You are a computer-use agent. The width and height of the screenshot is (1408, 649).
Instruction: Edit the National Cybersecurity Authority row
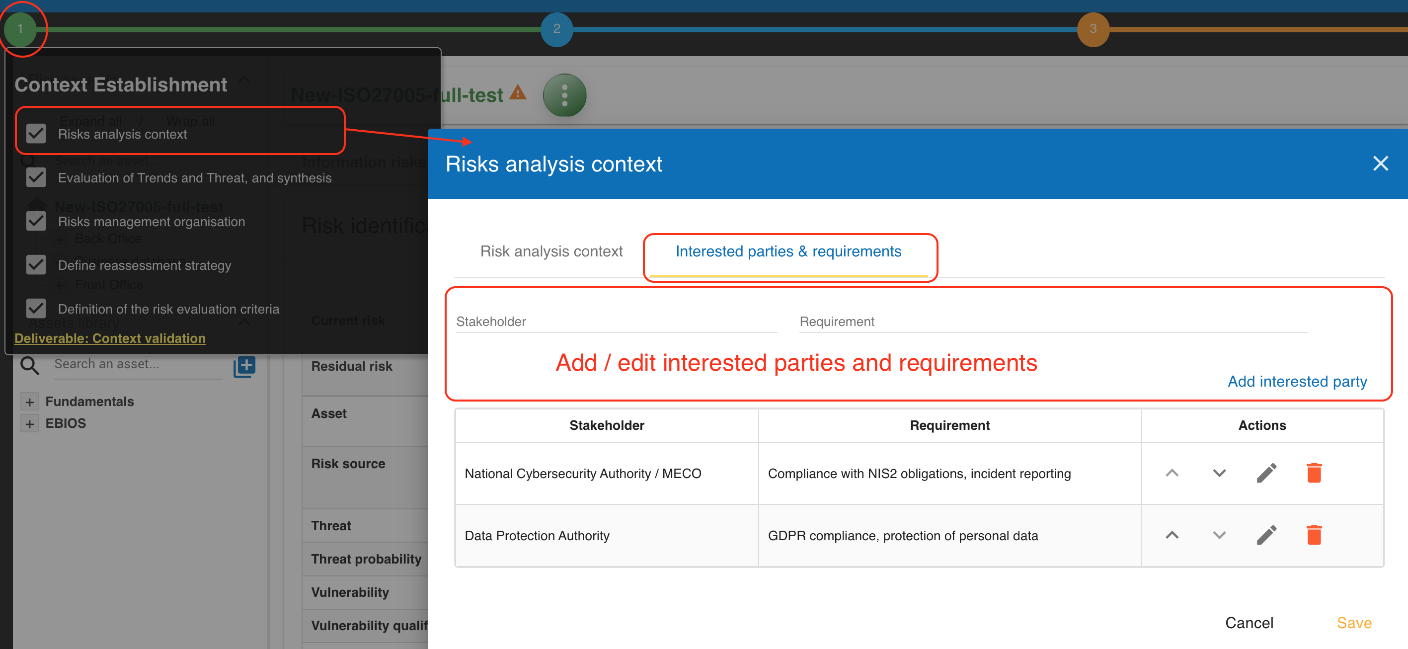pyautogui.click(x=1266, y=473)
